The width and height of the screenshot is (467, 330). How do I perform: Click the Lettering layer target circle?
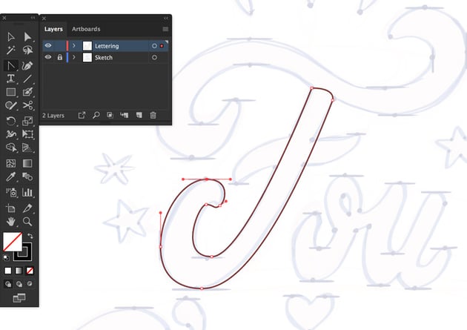pyautogui.click(x=154, y=46)
